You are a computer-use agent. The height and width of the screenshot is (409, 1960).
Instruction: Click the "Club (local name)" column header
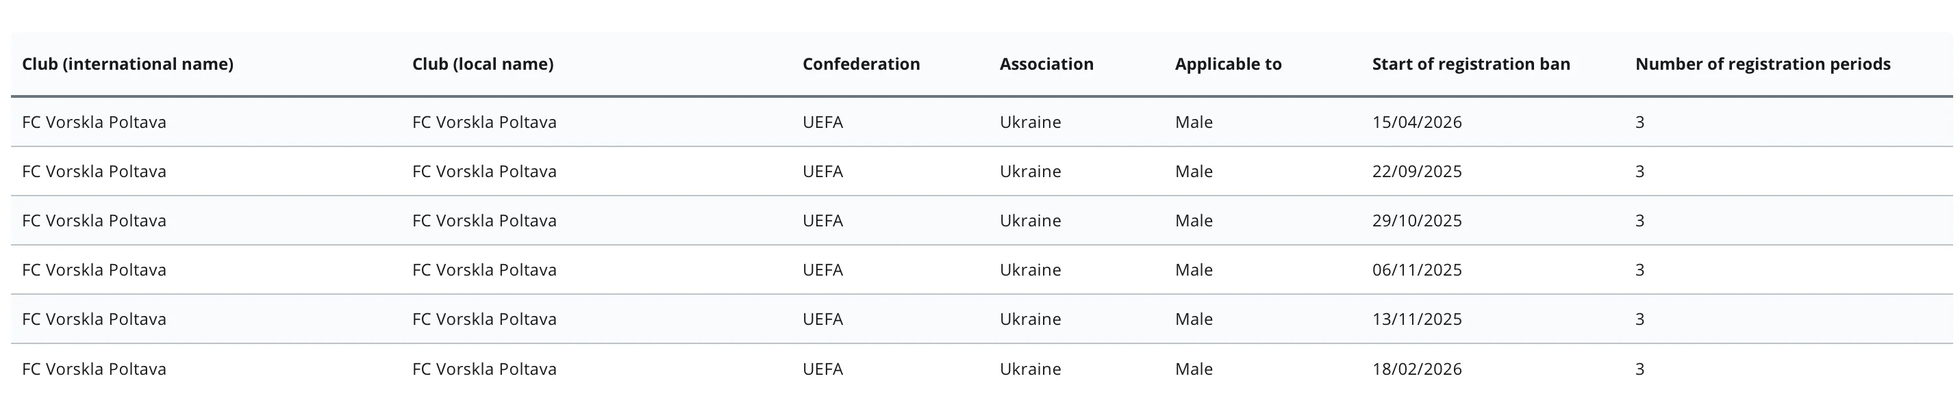pos(482,64)
